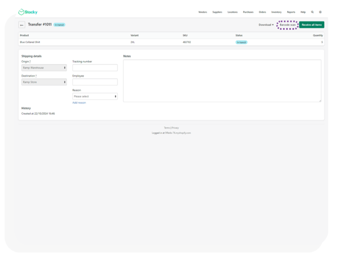The image size is (342, 256).
Task: Open the search magnifier icon
Action: 312,12
